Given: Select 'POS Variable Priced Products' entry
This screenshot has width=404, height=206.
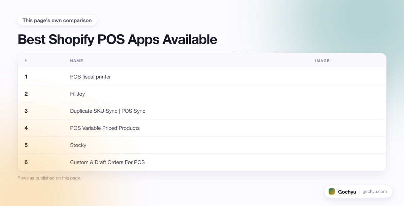Looking at the screenshot, I should click(x=105, y=128).
